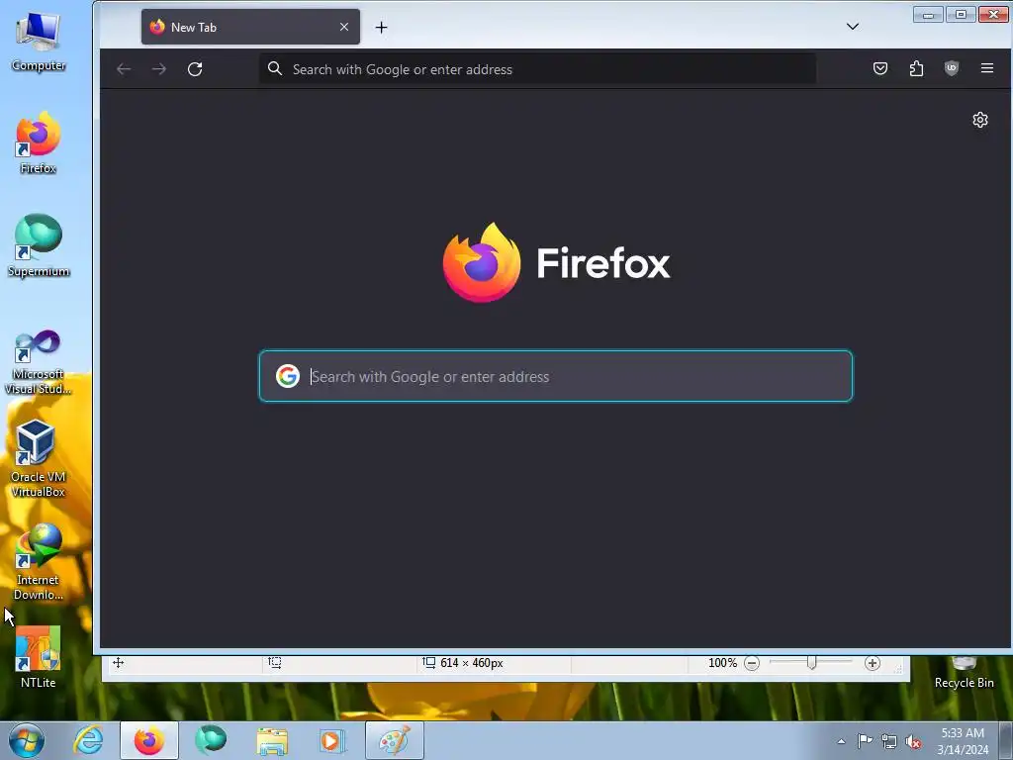Reload the page with the refresh icon
Image resolution: width=1013 pixels, height=760 pixels.
(195, 69)
